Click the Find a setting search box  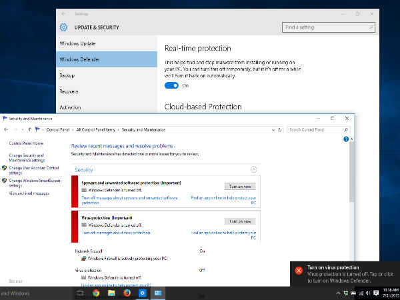coord(329,27)
